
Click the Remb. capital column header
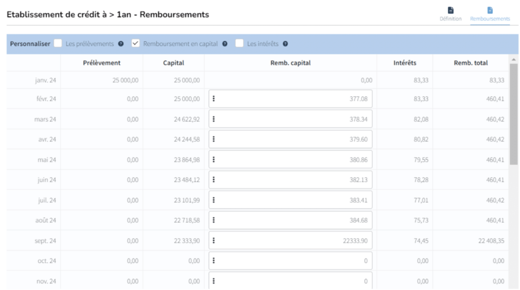[x=290, y=63]
